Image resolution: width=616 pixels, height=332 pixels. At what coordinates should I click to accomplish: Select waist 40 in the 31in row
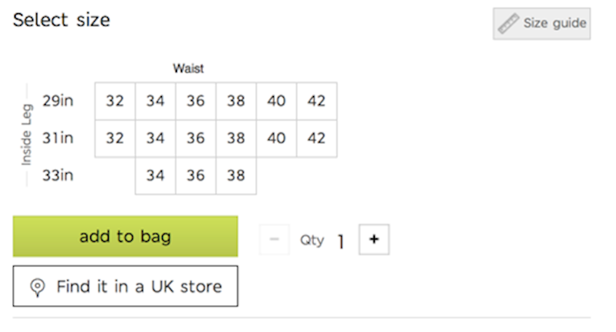click(x=277, y=138)
